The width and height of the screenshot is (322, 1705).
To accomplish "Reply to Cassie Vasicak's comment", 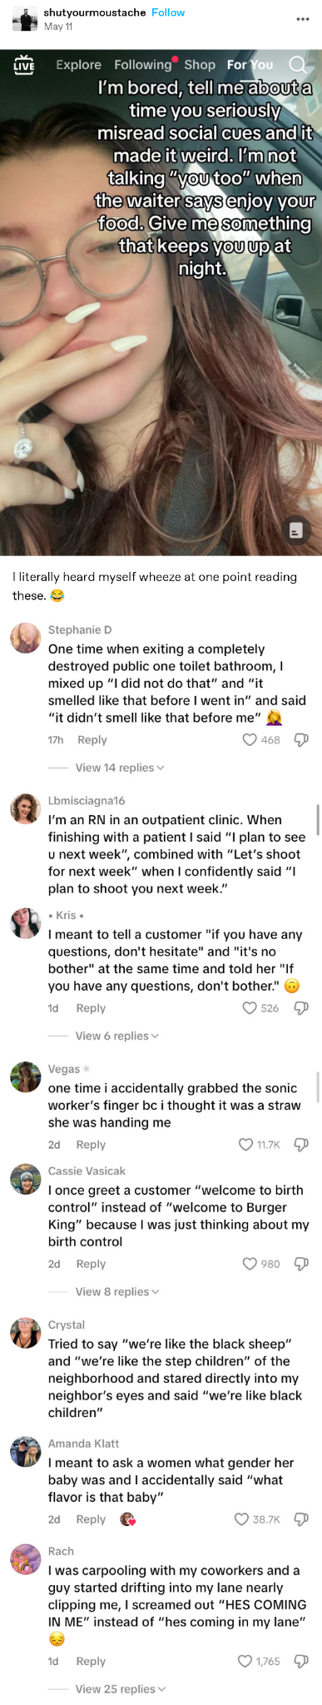I will (91, 1263).
